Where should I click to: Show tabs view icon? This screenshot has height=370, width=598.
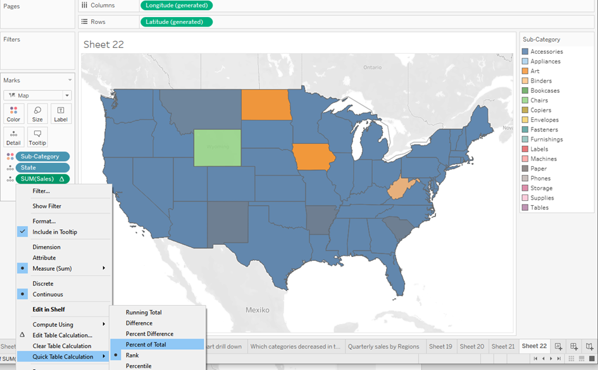[x=592, y=359]
